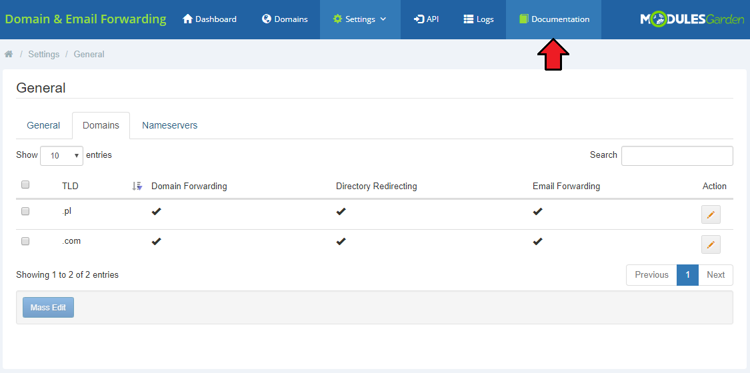Click into the Search input field
The width and height of the screenshot is (750, 373).
677,156
